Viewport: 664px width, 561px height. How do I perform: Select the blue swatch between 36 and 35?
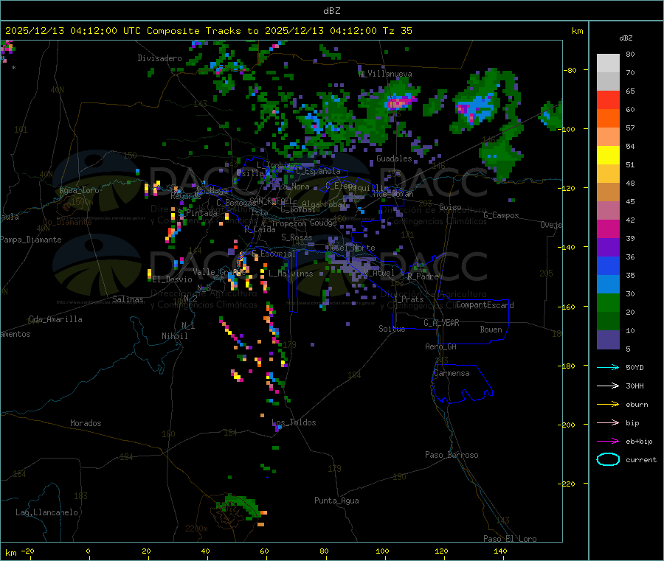pos(608,265)
